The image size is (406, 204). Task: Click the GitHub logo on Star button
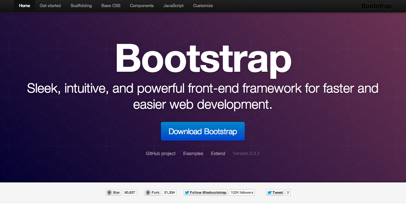click(x=109, y=192)
